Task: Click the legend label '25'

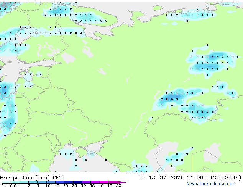Action: pos(74,185)
